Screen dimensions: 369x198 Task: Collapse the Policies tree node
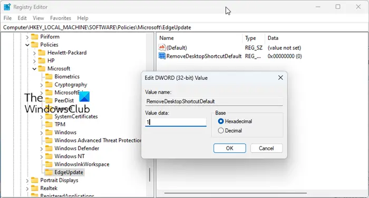coord(27,45)
